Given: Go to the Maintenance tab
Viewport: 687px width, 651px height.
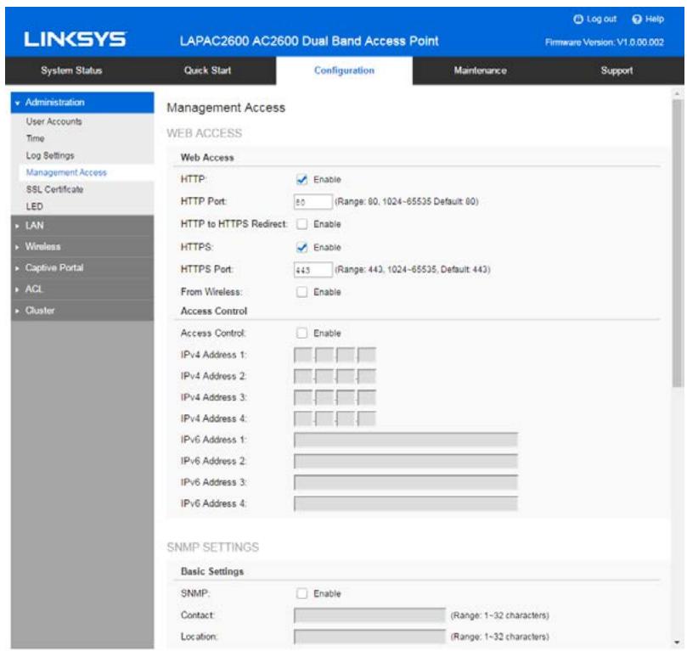Looking at the screenshot, I should coord(480,70).
